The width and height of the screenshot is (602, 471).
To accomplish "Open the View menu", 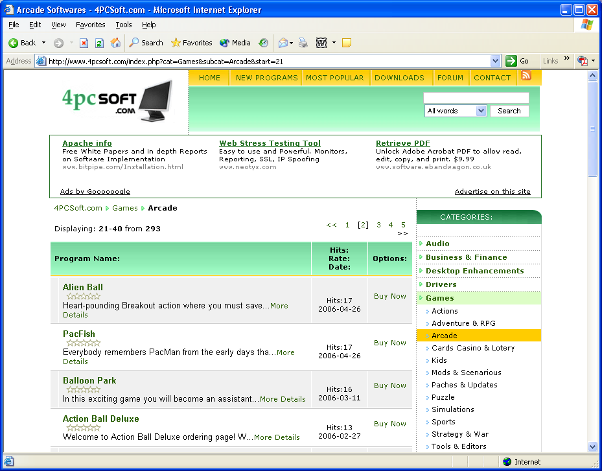I will [58, 25].
